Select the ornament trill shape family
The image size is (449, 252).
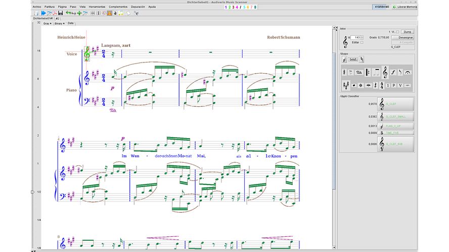coord(369,85)
